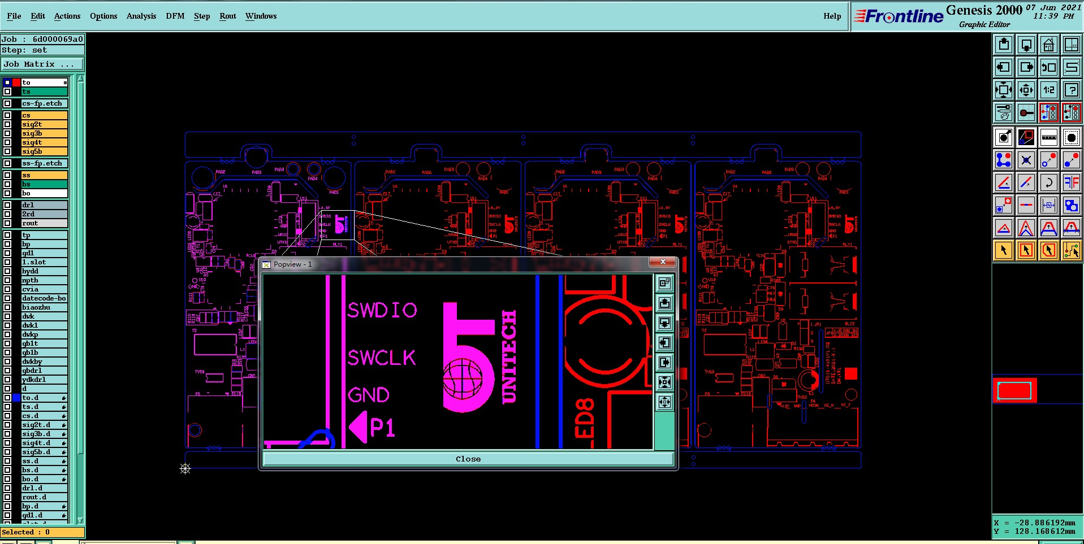This screenshot has height=544, width=1084.
Task: Click the red color swatch of layer to
Action: click(x=16, y=82)
